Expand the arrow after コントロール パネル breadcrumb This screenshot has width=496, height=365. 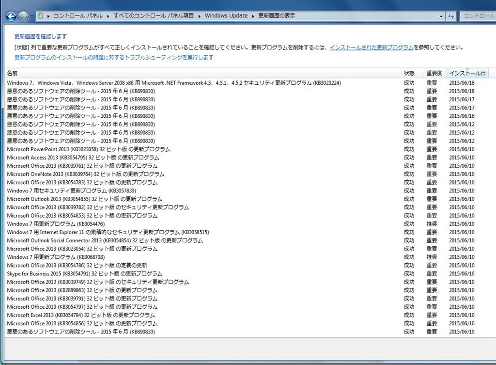[x=108, y=16]
